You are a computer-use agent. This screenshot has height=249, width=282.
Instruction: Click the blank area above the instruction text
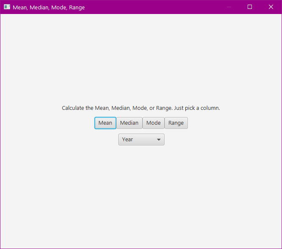click(141, 59)
